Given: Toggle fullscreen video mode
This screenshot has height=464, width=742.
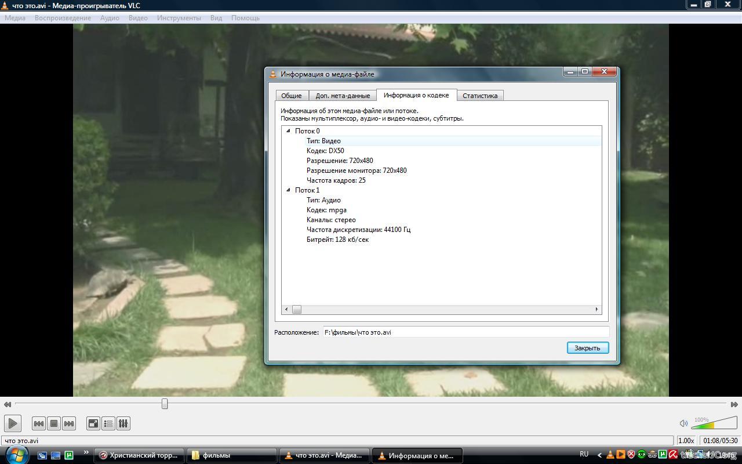Looking at the screenshot, I should tap(93, 423).
